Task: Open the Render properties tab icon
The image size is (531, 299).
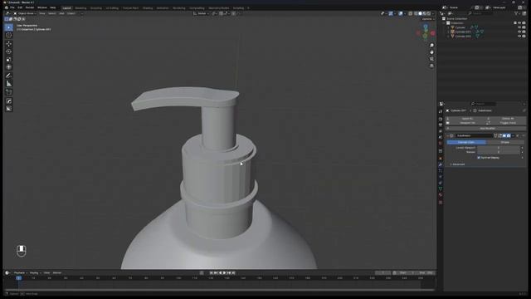Action: tap(441, 119)
